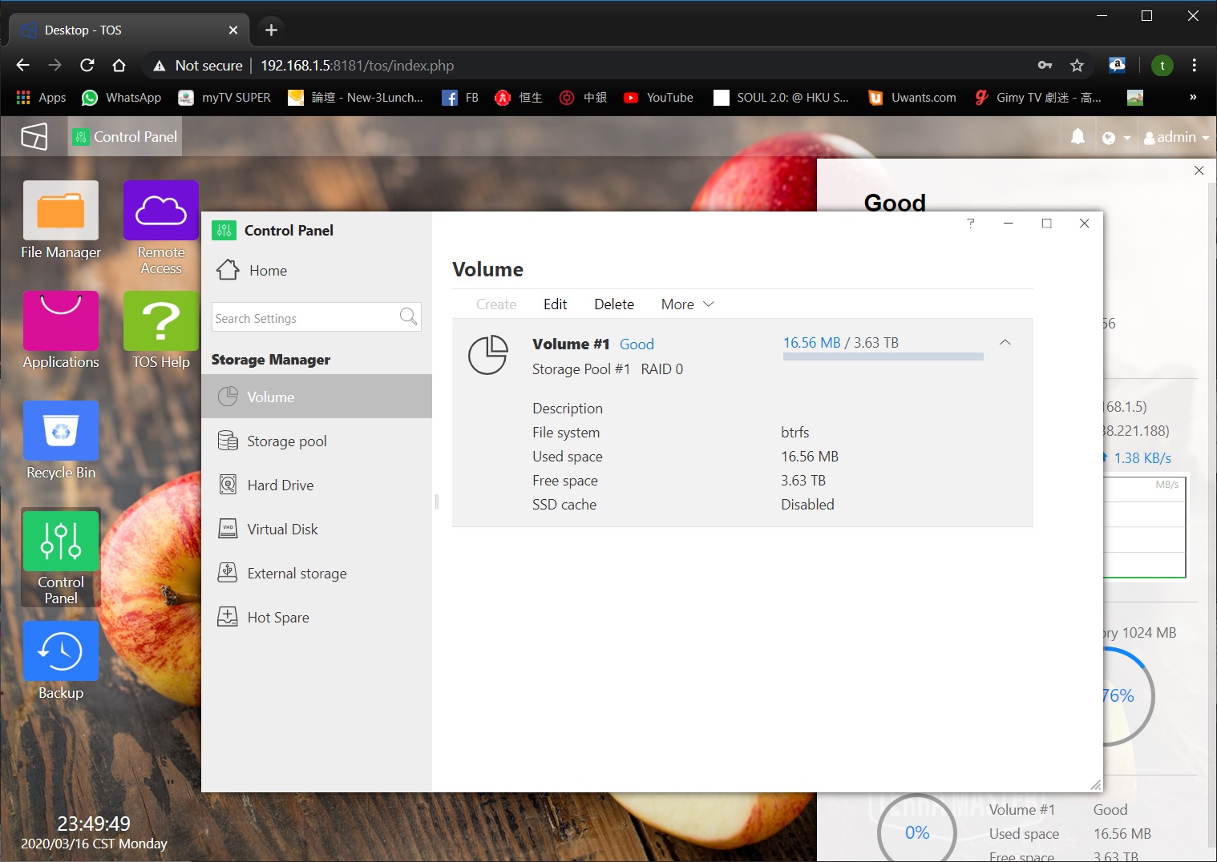Open the admin user dropdown menu
Image resolution: width=1217 pixels, height=862 pixels.
(1175, 137)
